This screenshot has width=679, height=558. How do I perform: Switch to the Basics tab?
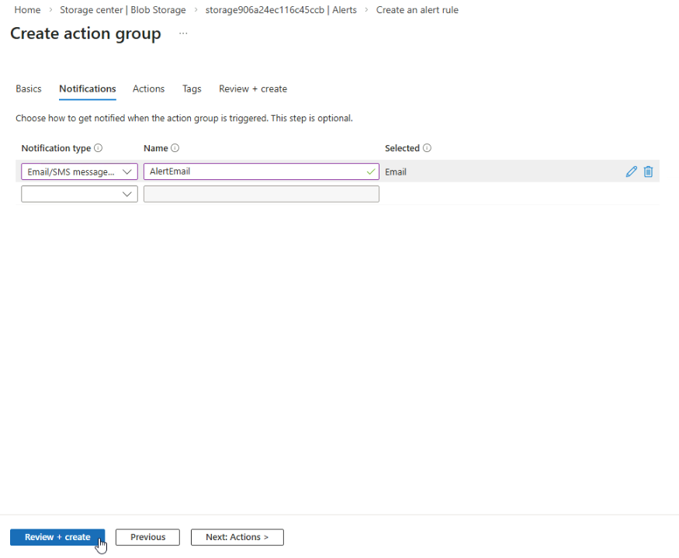(x=29, y=89)
